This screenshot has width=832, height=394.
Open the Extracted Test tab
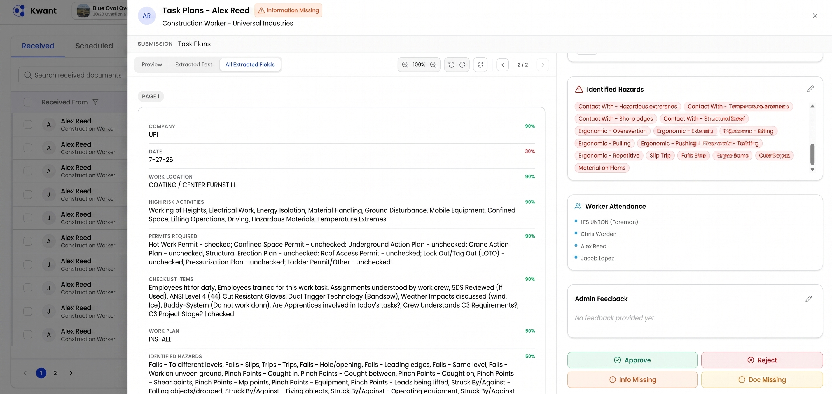(x=193, y=65)
